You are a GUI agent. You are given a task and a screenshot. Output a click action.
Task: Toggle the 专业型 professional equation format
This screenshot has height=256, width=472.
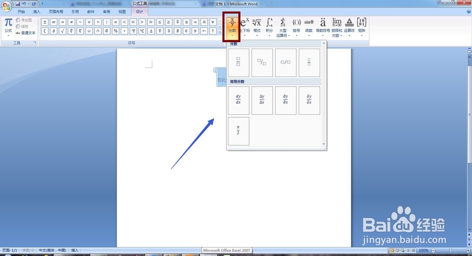[24, 20]
